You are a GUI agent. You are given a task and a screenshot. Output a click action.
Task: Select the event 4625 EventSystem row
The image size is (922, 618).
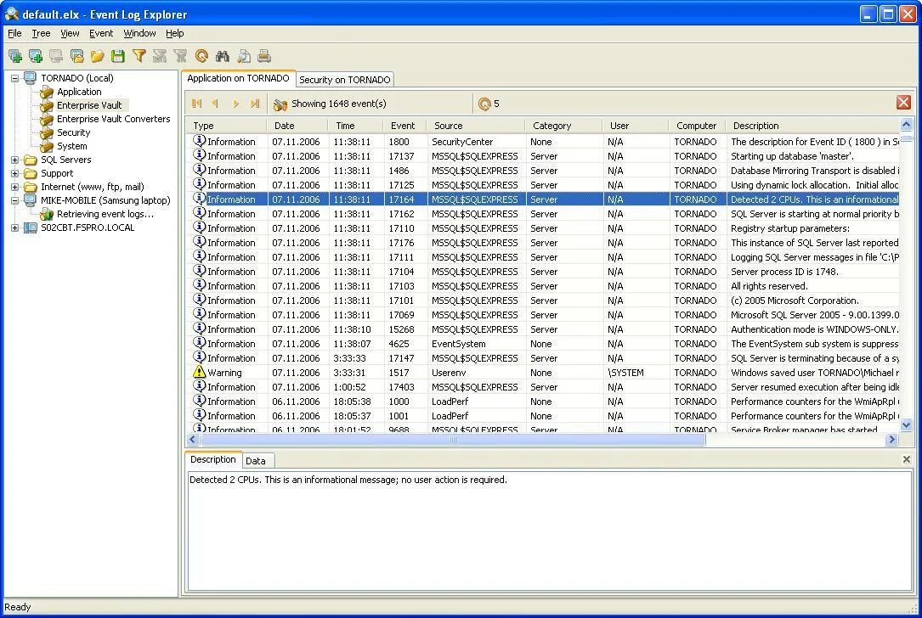click(543, 344)
